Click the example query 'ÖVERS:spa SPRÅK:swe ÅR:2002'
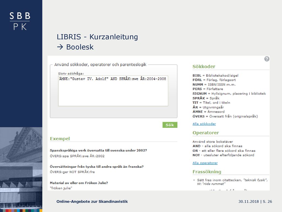The image size is (282, 212). click(77, 156)
